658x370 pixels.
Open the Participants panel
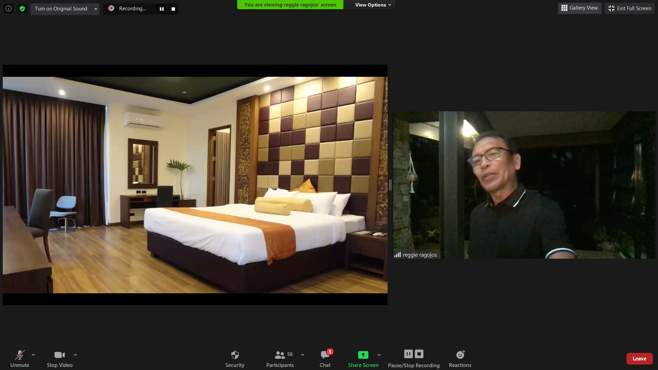coord(280,359)
